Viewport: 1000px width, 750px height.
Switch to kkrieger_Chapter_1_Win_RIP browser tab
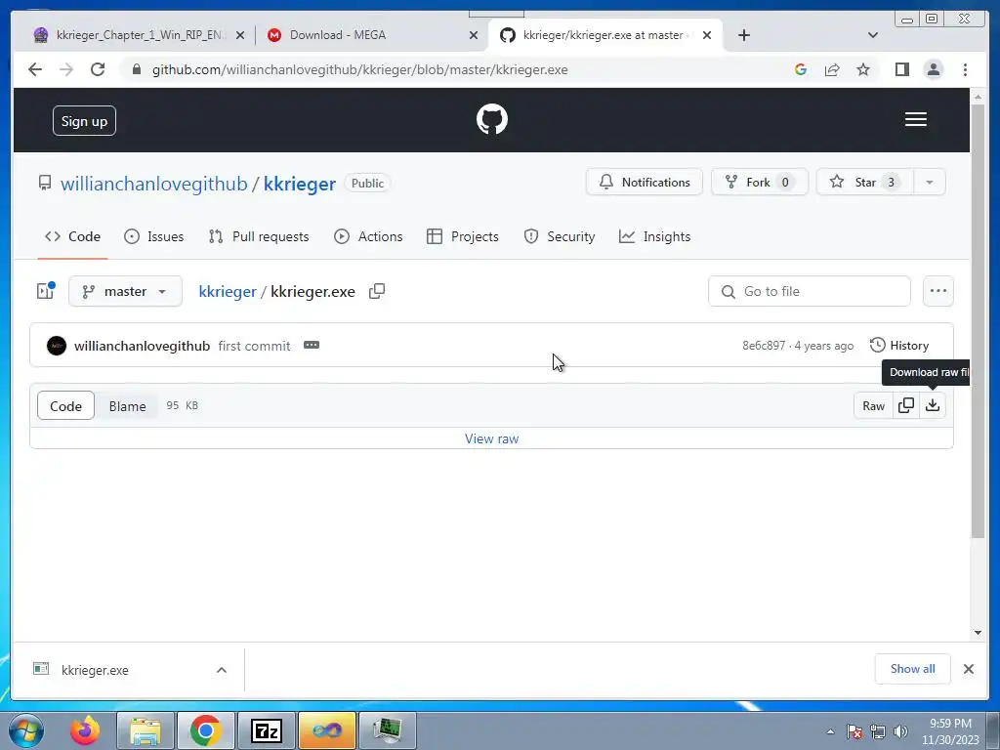tap(137, 35)
